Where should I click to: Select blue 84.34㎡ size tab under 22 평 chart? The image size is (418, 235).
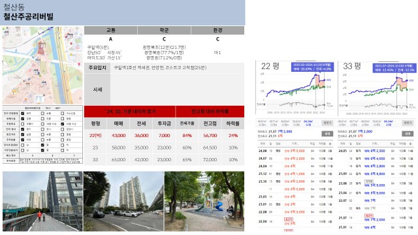[308, 123]
